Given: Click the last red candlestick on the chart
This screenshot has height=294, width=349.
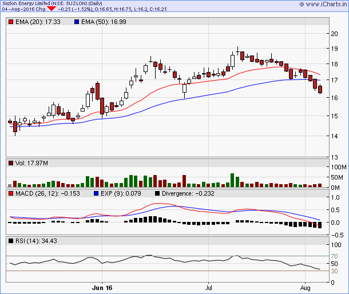Looking at the screenshot, I should (x=320, y=89).
